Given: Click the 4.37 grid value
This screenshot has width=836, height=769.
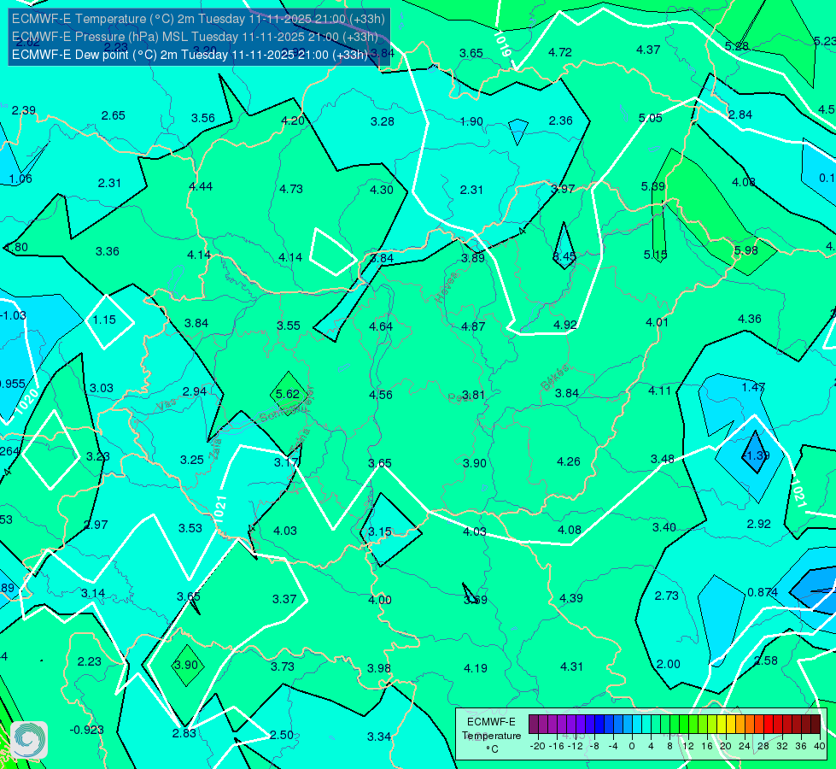Looking at the screenshot, I should pyautogui.click(x=648, y=50).
